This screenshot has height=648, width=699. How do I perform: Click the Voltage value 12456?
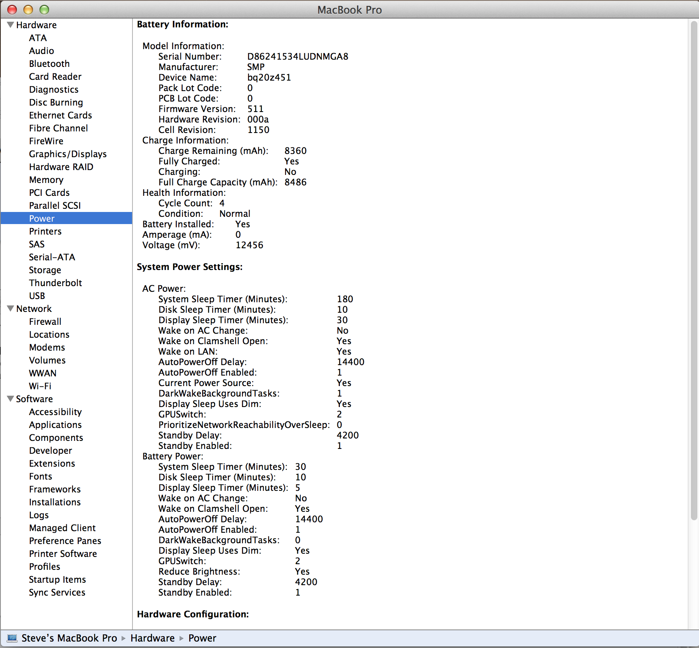click(x=249, y=245)
